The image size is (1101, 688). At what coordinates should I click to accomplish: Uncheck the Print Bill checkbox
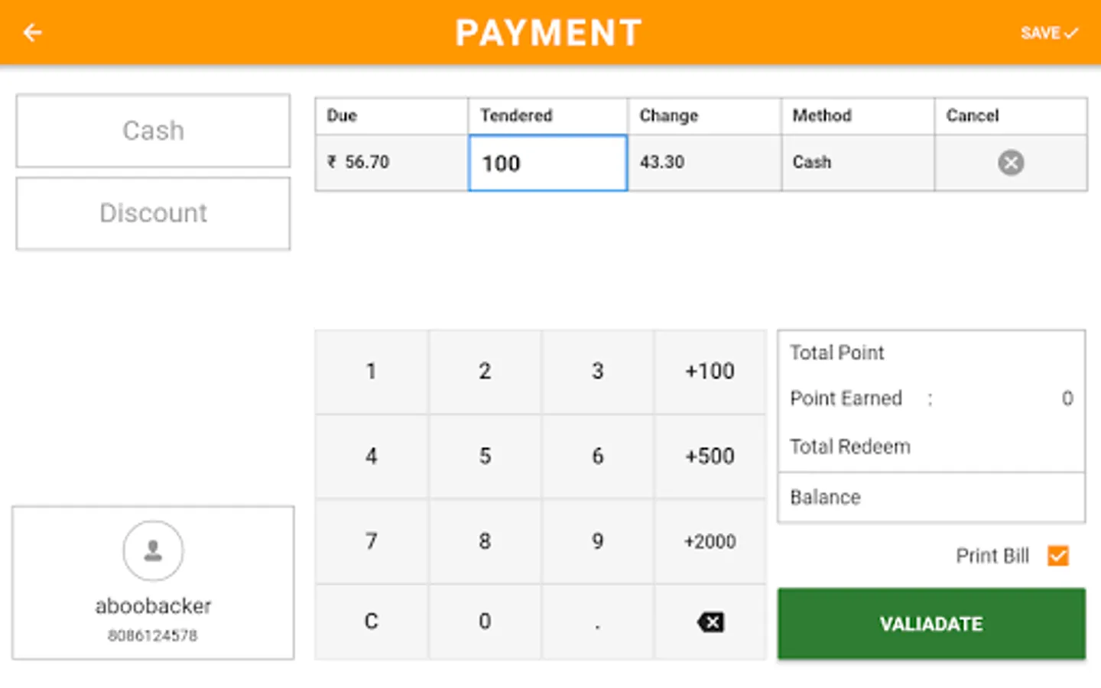(1058, 556)
